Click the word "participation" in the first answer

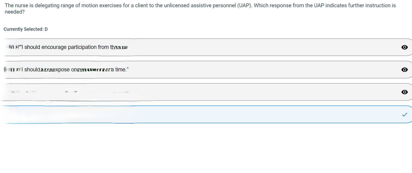click(82, 47)
